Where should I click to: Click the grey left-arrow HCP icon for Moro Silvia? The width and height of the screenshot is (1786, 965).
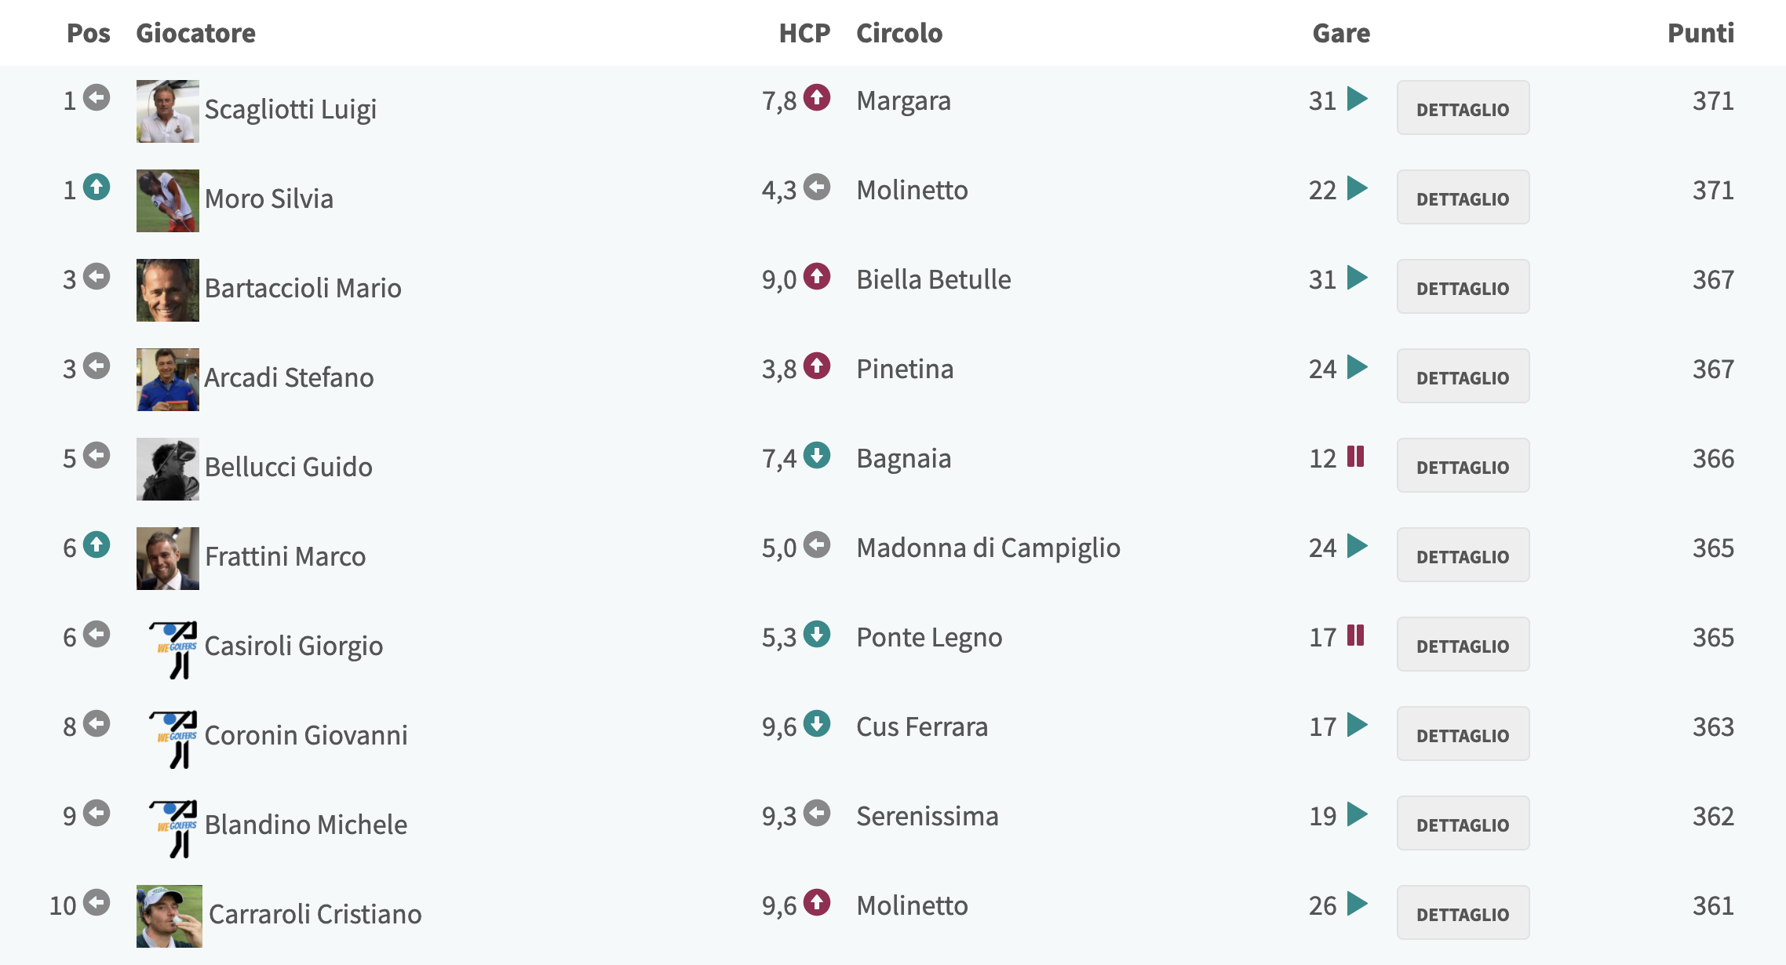point(817,188)
